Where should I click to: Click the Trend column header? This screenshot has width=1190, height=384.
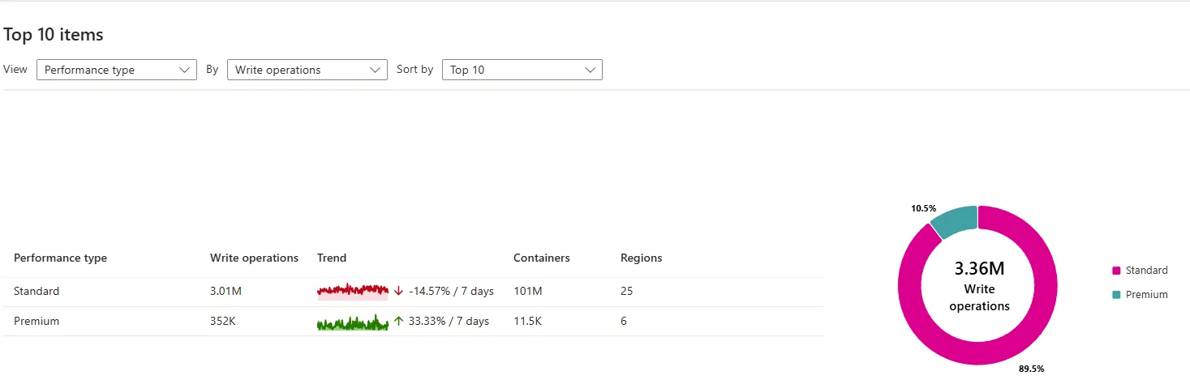pos(332,258)
